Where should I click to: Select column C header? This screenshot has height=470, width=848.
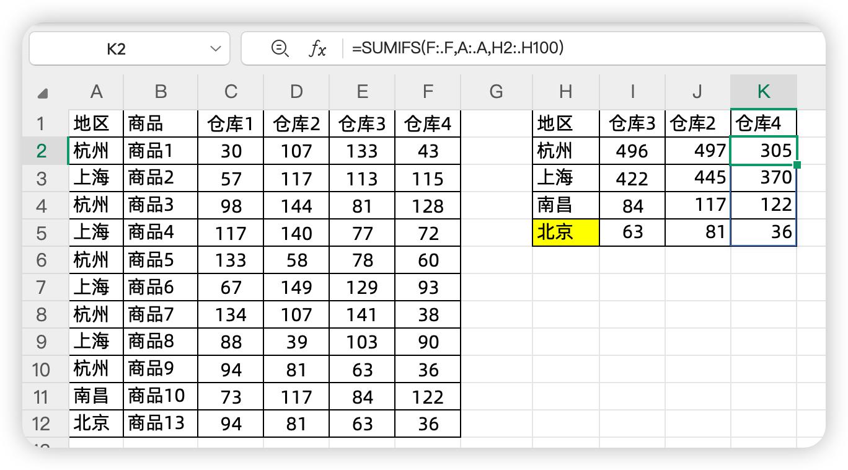[x=231, y=92]
